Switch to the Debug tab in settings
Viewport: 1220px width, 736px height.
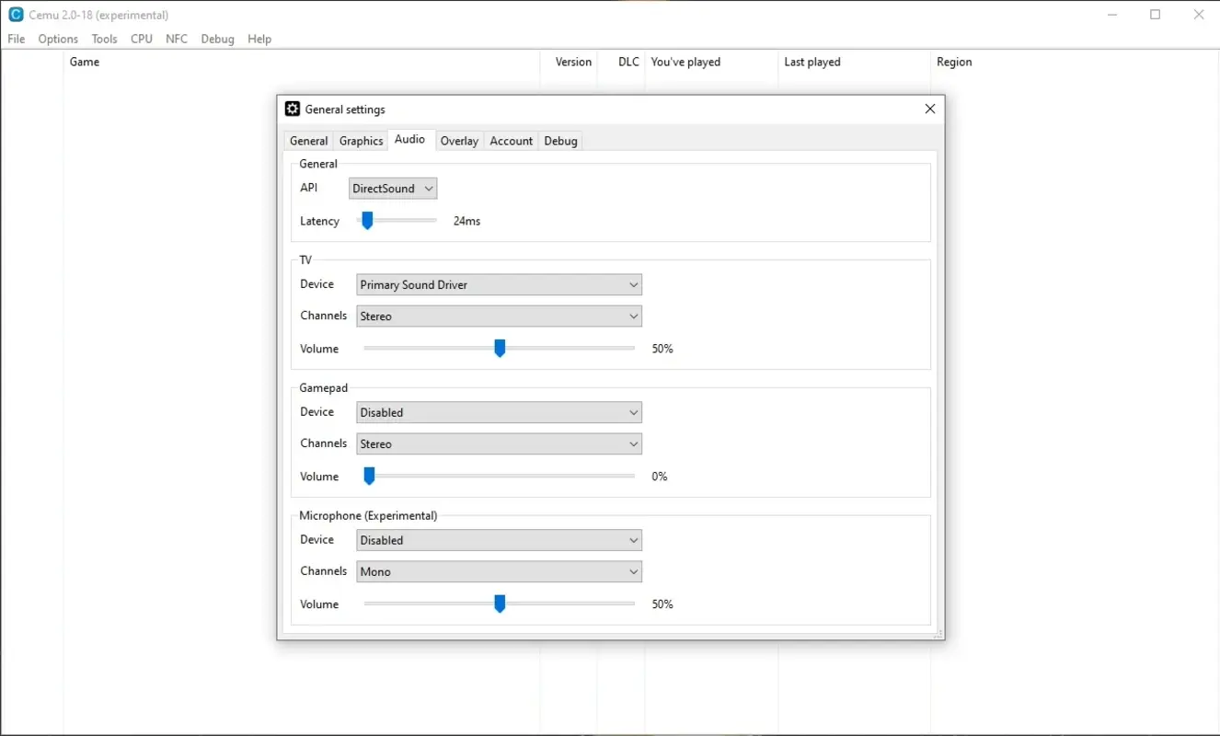[x=560, y=140]
